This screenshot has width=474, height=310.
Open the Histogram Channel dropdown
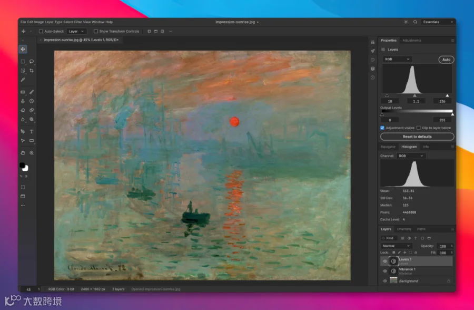[x=411, y=156]
